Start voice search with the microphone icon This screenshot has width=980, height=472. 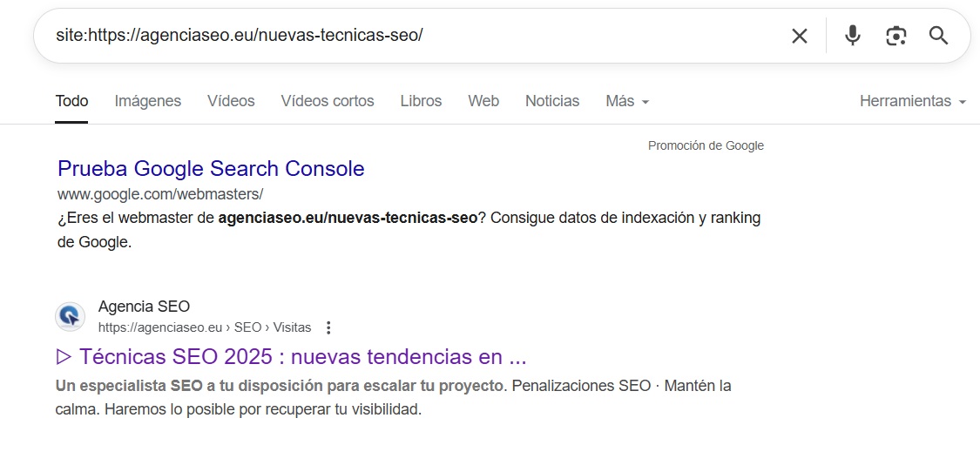(x=853, y=36)
